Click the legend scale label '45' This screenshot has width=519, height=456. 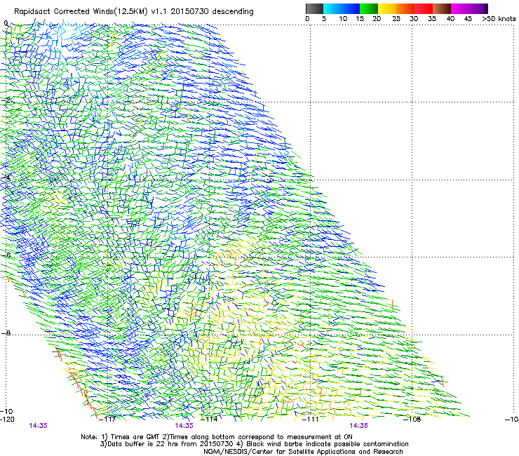(468, 19)
